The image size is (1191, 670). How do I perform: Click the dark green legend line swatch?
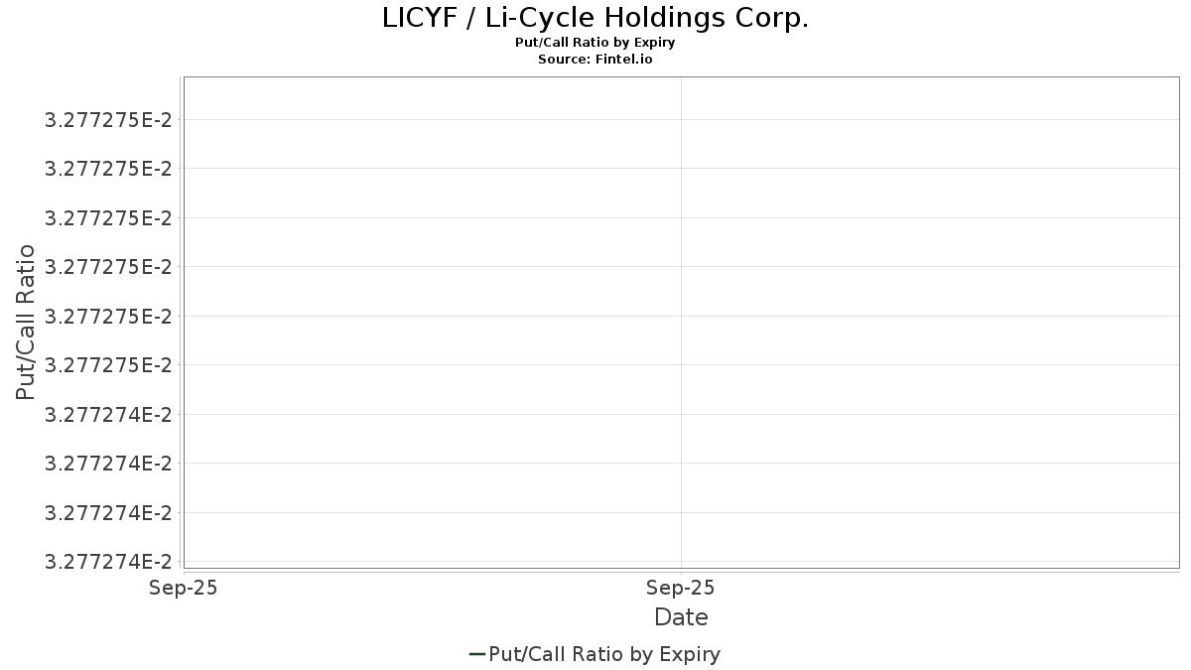coord(476,654)
